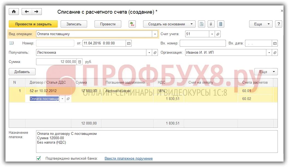Show Дт/Кт postings icon

(x=132, y=24)
